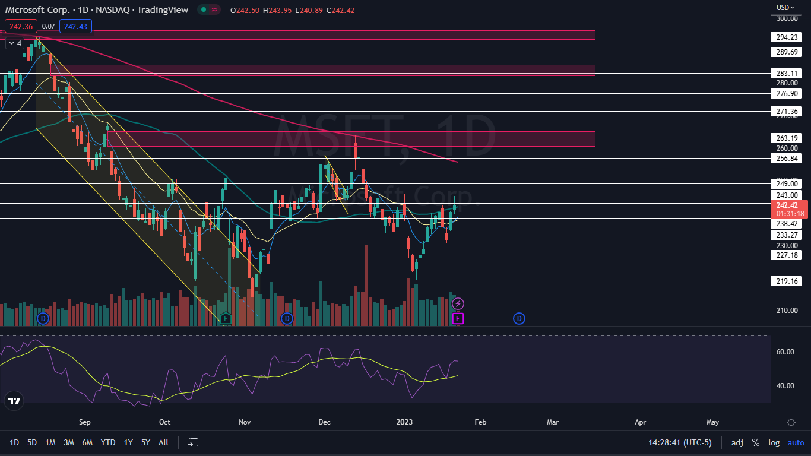Viewport: 811px width, 456px height.
Task: Toggle log scale mode
Action: click(774, 442)
